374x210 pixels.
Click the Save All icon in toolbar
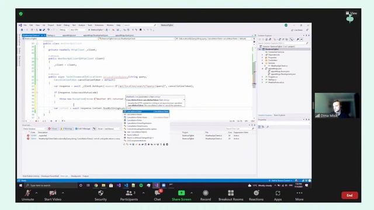tap(44, 30)
